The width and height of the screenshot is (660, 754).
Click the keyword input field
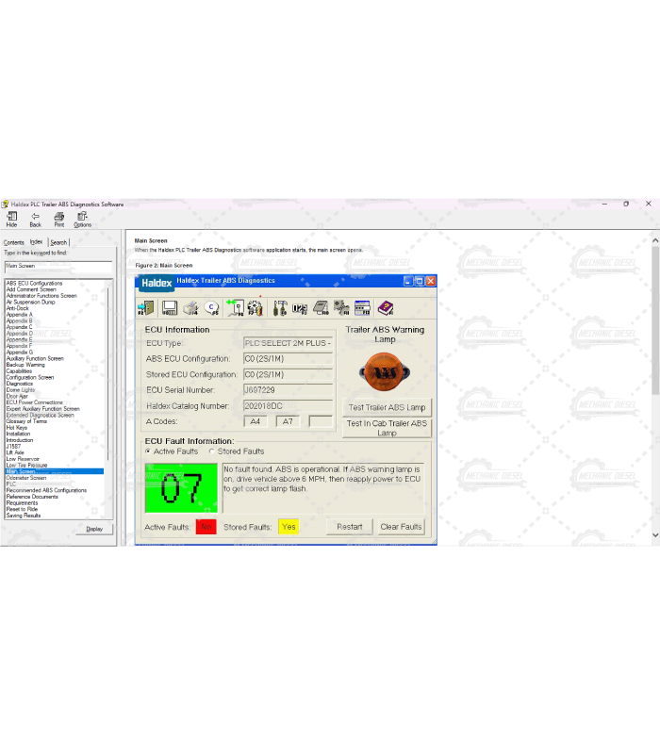58,266
